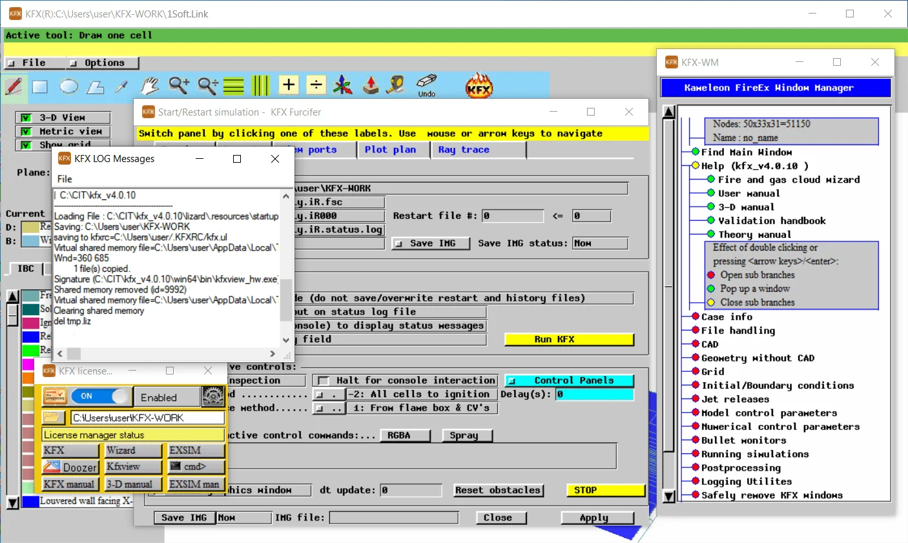
Task: Toggle the Show grid checkbox
Action: [26, 145]
